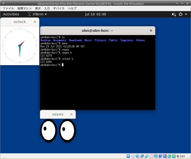Click the 'Mon 19 Jul 2021' date output line
Viewport: 191px width, 159px height.
(x=62, y=46)
